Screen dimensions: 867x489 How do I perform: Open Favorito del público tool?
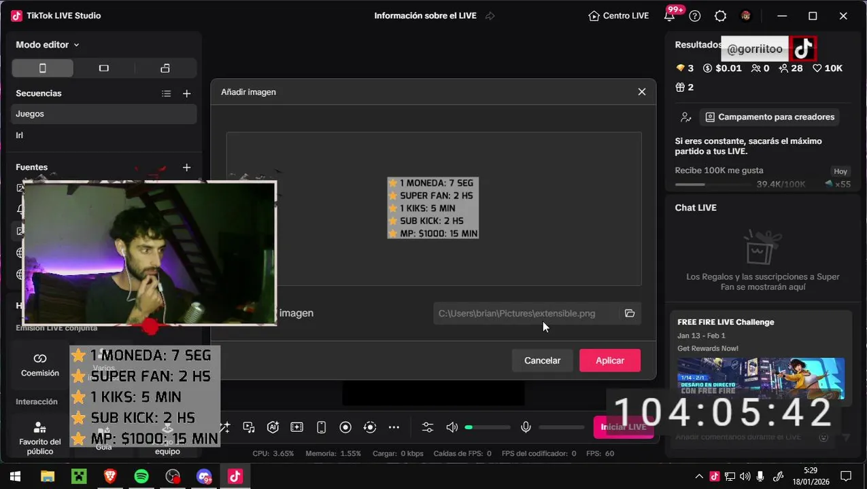pyautogui.click(x=40, y=437)
